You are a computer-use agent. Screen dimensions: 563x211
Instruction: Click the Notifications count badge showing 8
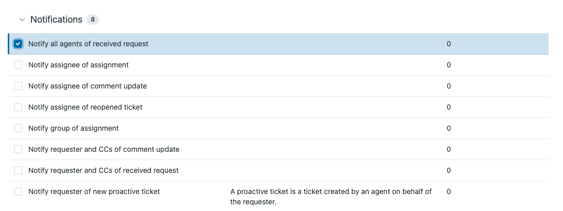click(93, 20)
